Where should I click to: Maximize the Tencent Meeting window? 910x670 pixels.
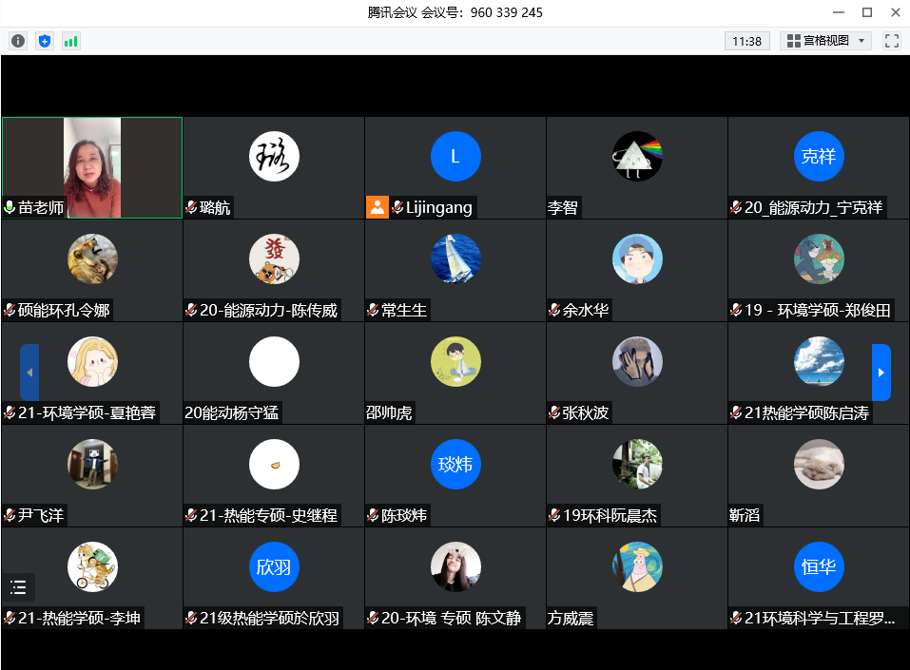[x=866, y=12]
